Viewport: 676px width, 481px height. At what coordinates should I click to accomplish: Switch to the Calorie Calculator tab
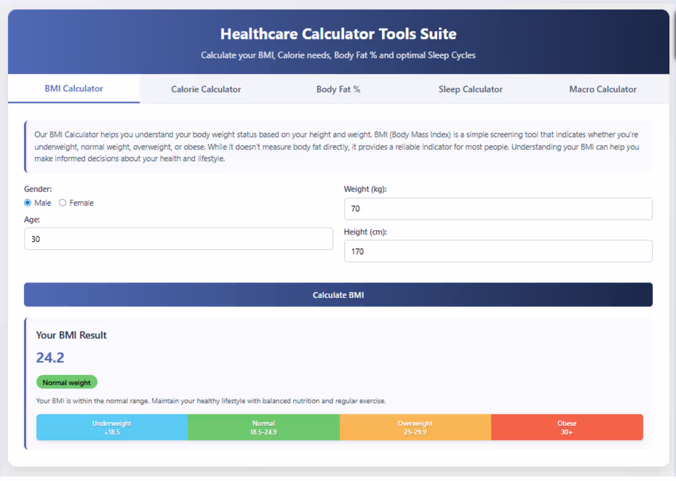[206, 89]
